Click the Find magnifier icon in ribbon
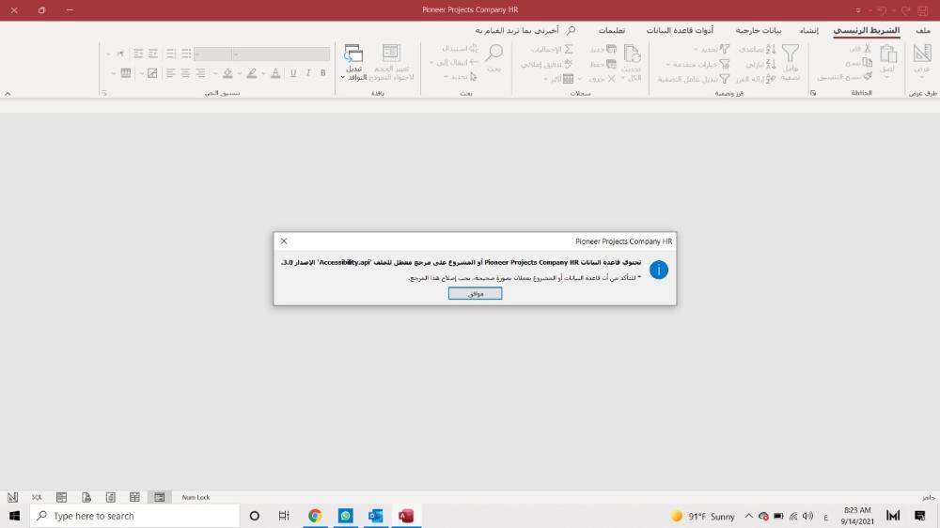Viewport: 940px width, 528px height. (x=494, y=53)
